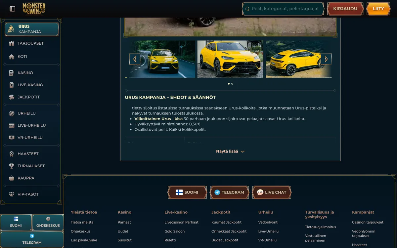Screen dimensions: 397x248
Task: Select VIP-tasot label in sidebar menu
Action: [28, 194]
